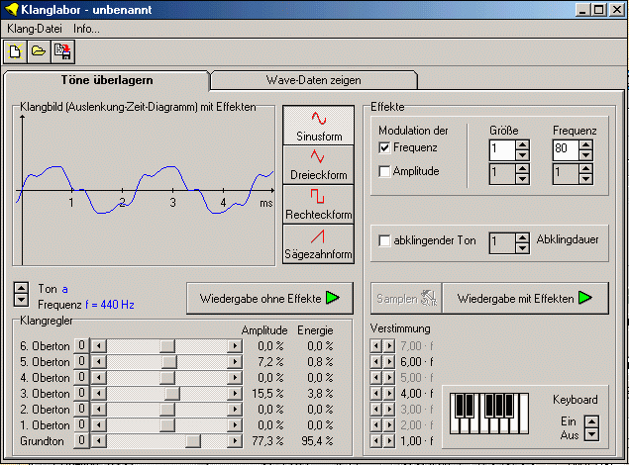The image size is (629, 465).
Task: Click the save file toolbar icon
Action: (61, 50)
